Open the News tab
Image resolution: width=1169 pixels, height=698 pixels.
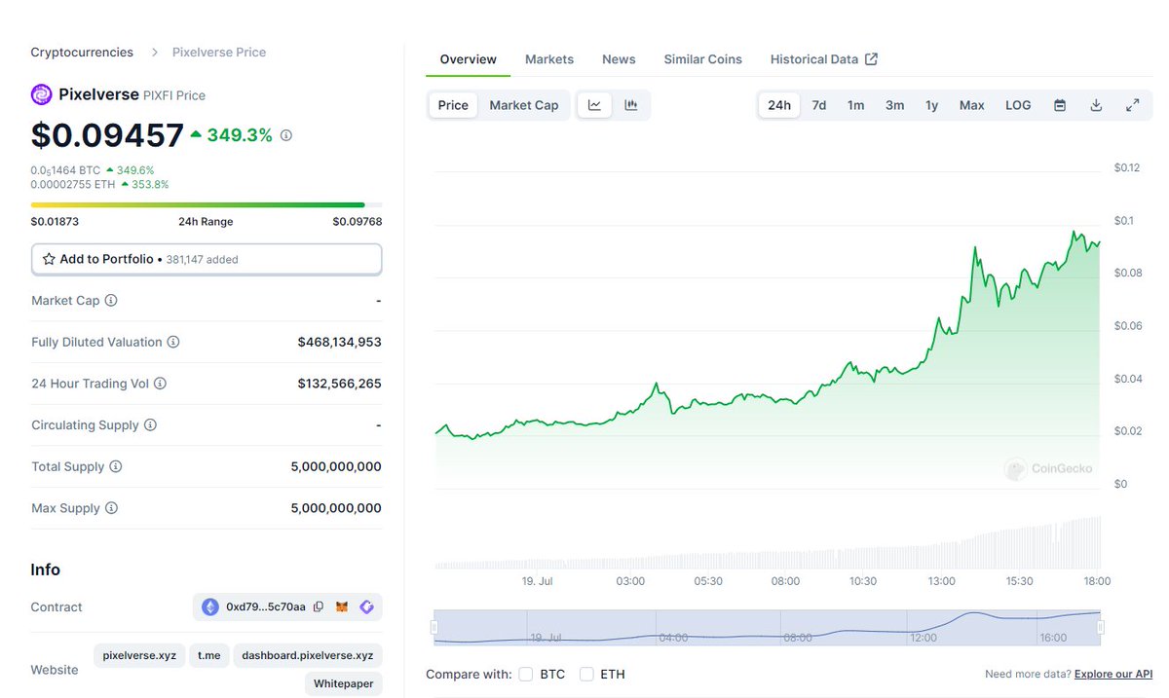(x=619, y=59)
